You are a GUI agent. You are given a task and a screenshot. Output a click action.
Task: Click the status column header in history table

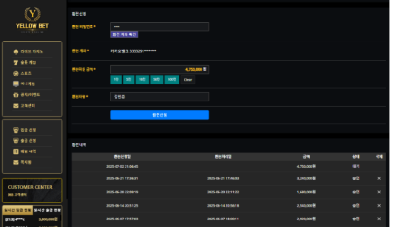[x=356, y=157]
